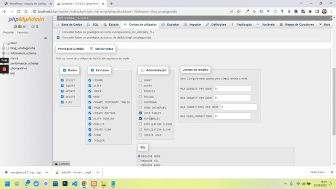
Task: Open MySQL Workbench from the taskbar
Action: point(56,184)
